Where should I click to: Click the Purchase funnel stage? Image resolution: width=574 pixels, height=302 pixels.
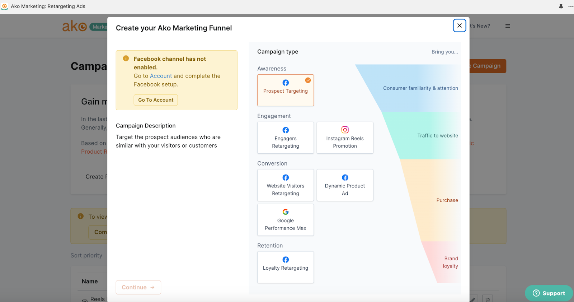pos(447,200)
